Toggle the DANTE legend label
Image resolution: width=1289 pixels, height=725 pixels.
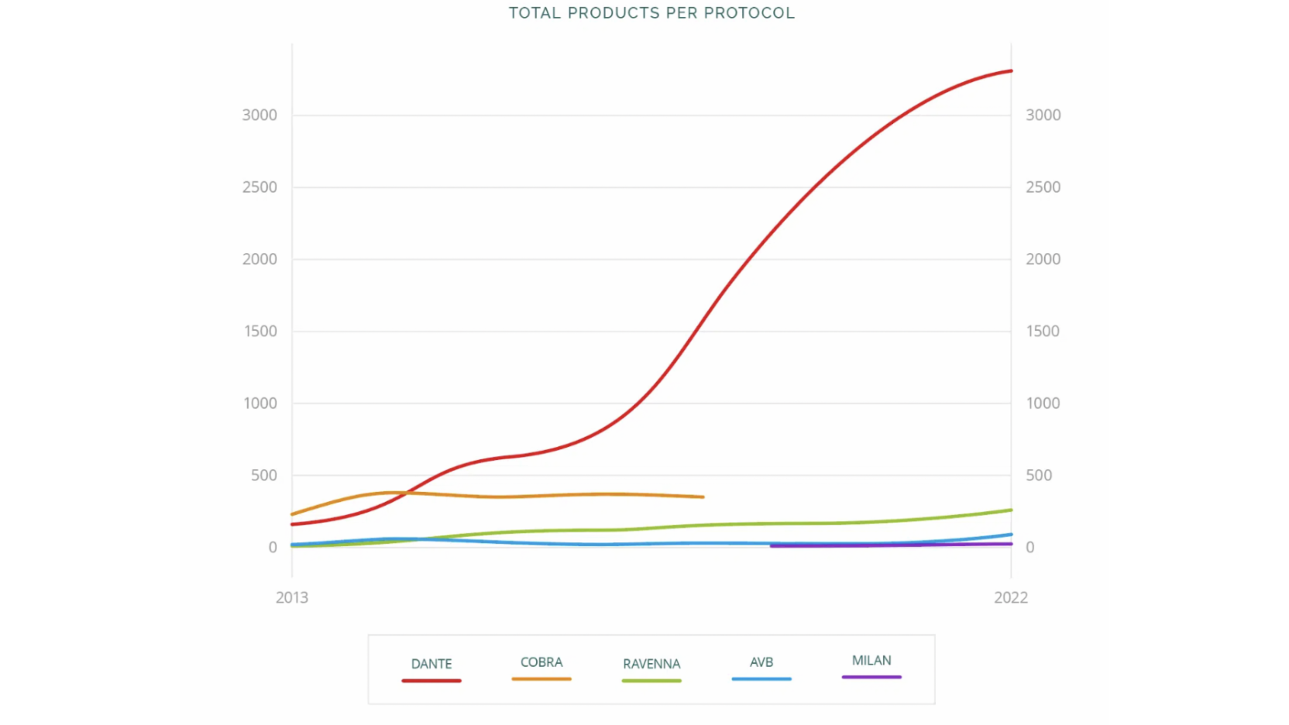click(x=431, y=664)
